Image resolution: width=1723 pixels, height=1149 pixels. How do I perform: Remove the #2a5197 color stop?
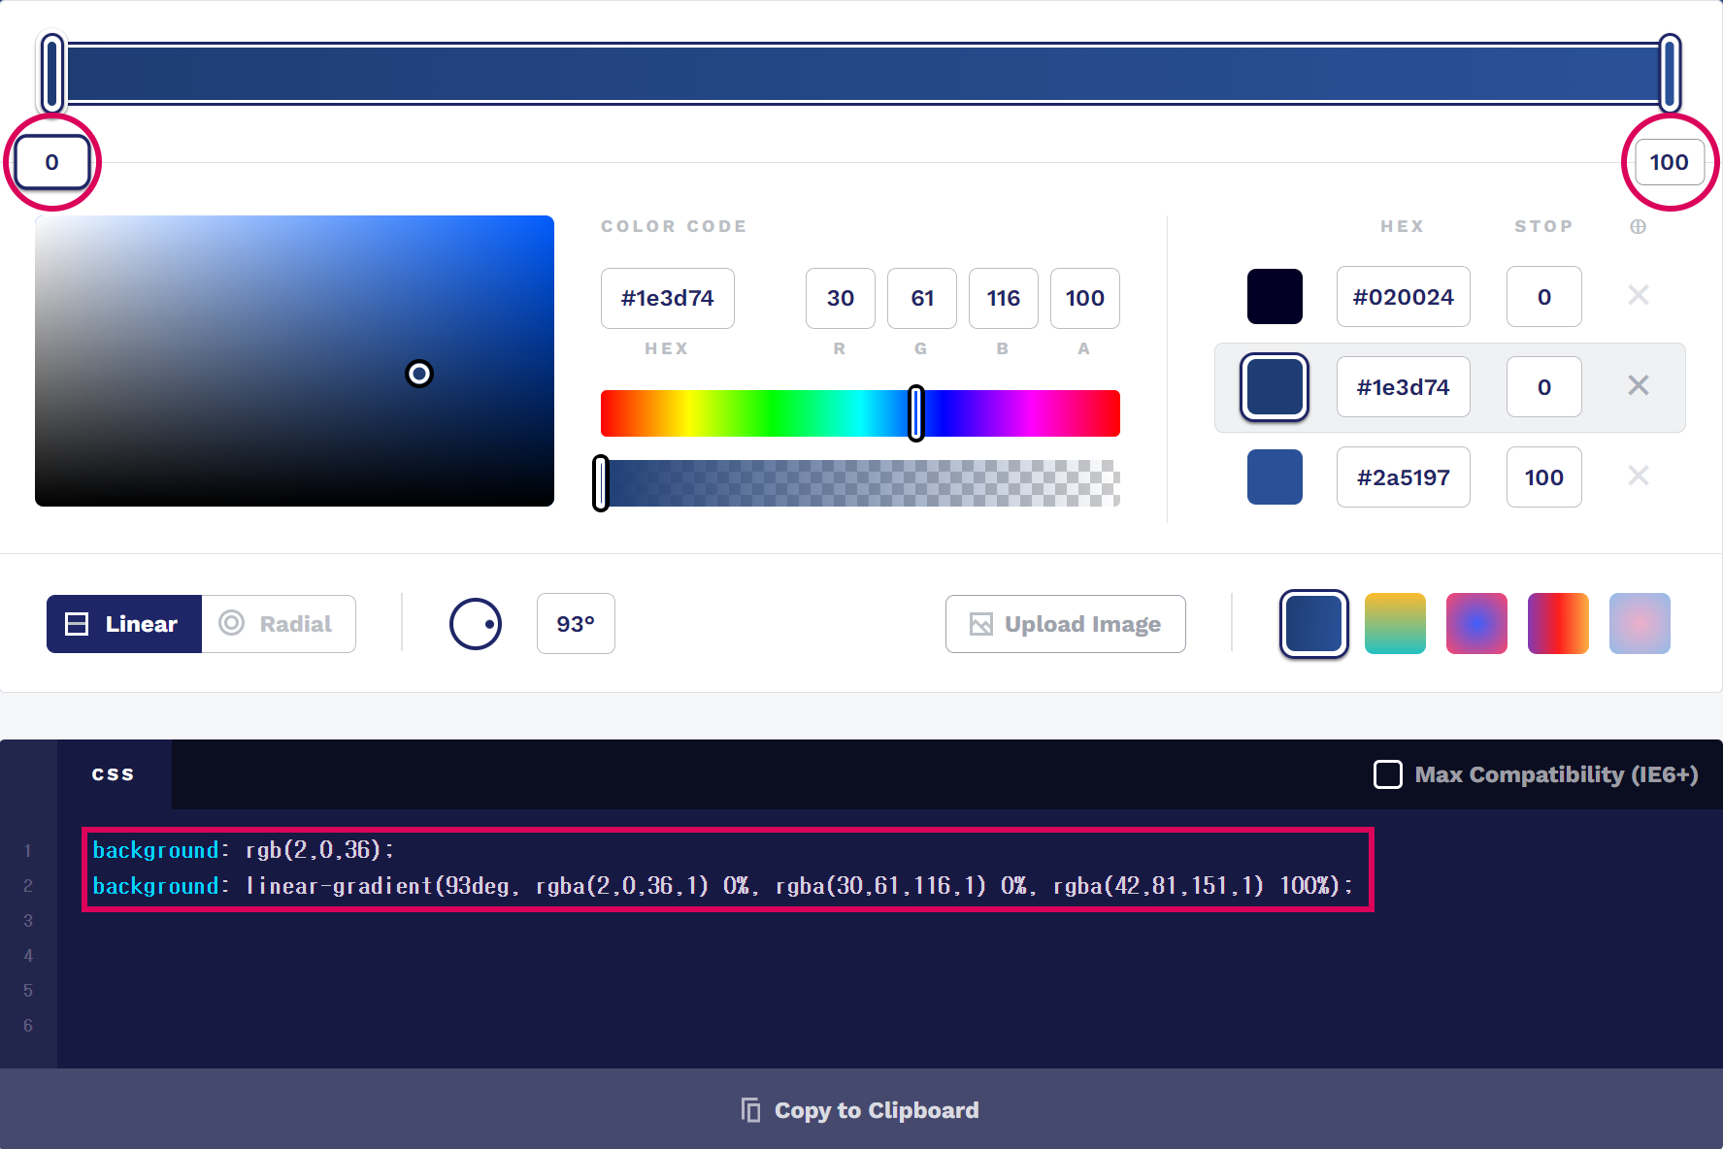tap(1638, 476)
